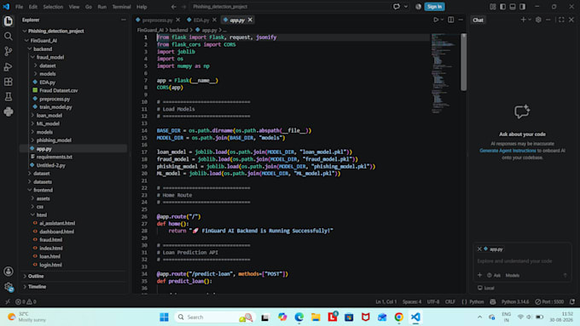Open Chat panel settings gear
The height and width of the screenshot is (326, 580).
[538, 20]
